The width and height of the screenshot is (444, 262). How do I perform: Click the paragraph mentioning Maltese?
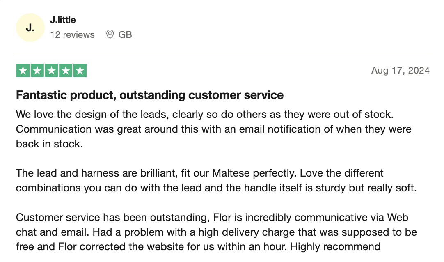[216, 180]
